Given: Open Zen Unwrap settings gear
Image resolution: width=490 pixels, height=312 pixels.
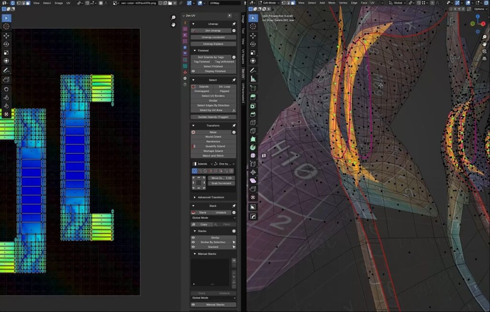Looking at the screenshot, I should tap(234, 31).
